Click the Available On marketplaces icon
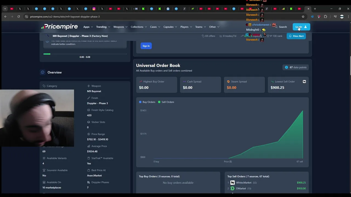 pyautogui.click(x=44, y=182)
